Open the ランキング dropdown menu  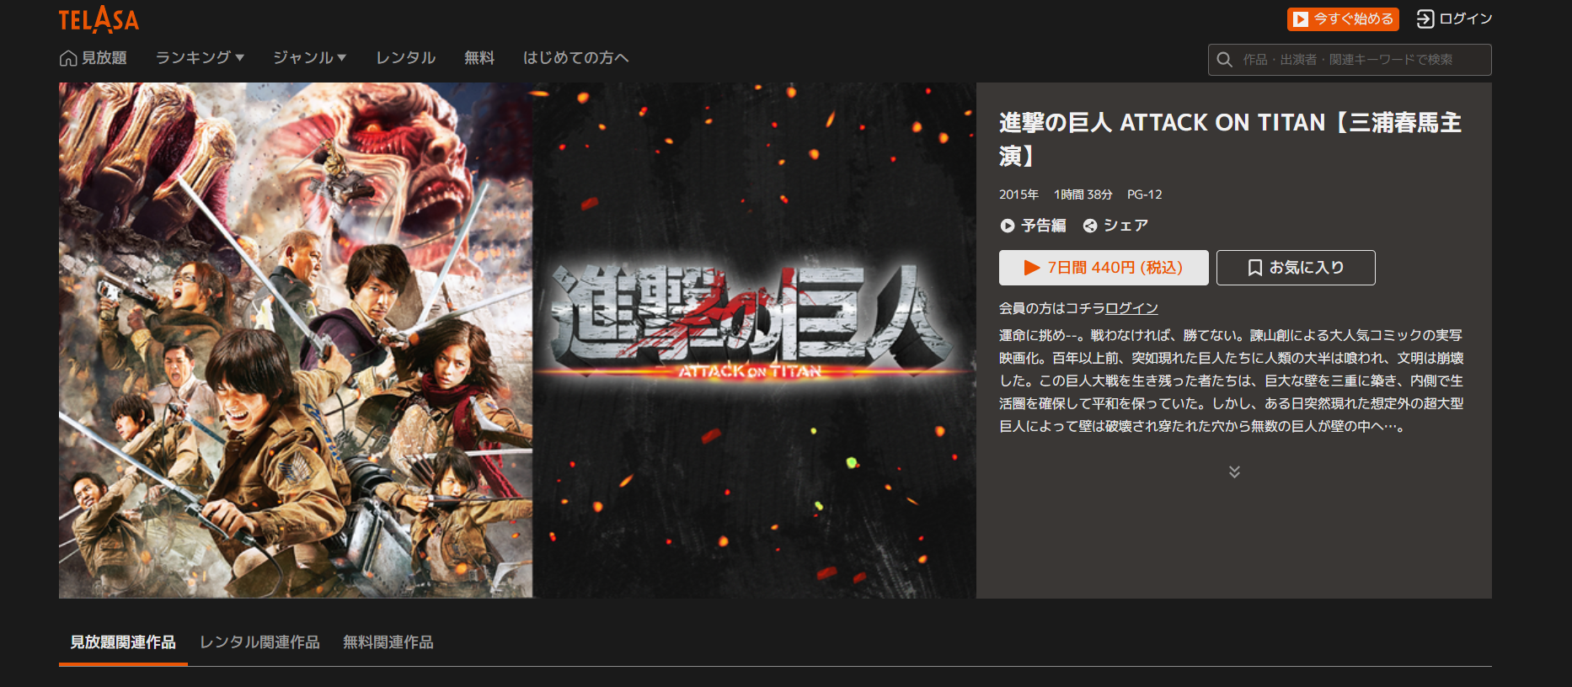200,57
